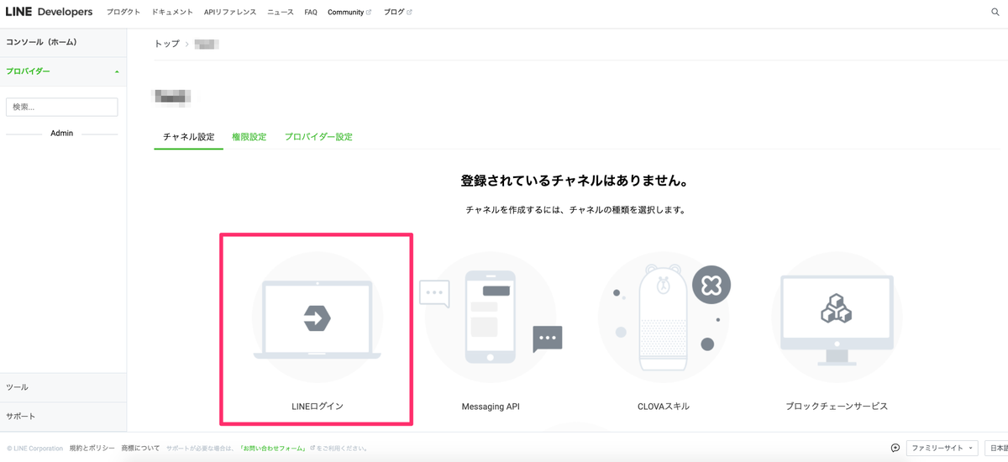Switch to 権限設定 tab
This screenshot has width=1008, height=462.
(249, 137)
